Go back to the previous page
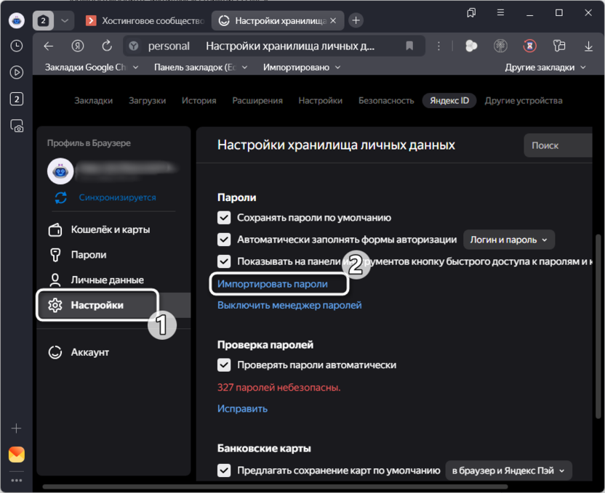605x493 pixels. click(49, 46)
